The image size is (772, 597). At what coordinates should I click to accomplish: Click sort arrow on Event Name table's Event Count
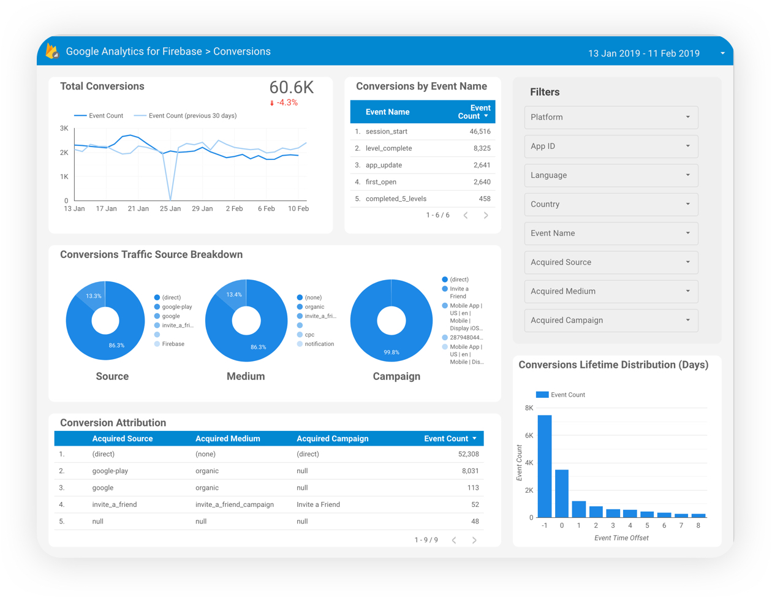click(486, 116)
